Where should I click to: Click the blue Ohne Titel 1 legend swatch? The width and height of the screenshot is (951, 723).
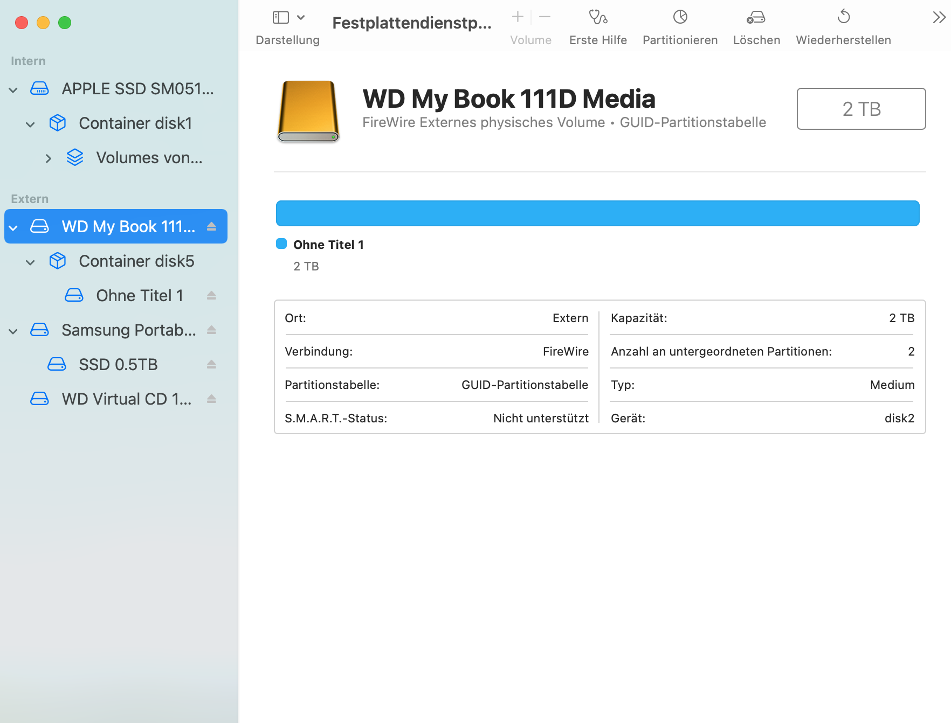281,244
